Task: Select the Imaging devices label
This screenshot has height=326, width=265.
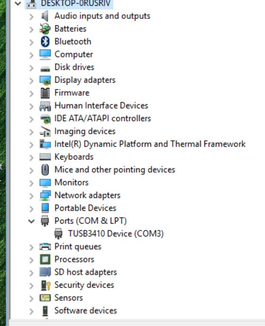Action: pos(85,131)
